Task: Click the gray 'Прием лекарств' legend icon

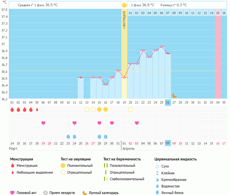Action: pos(46,193)
